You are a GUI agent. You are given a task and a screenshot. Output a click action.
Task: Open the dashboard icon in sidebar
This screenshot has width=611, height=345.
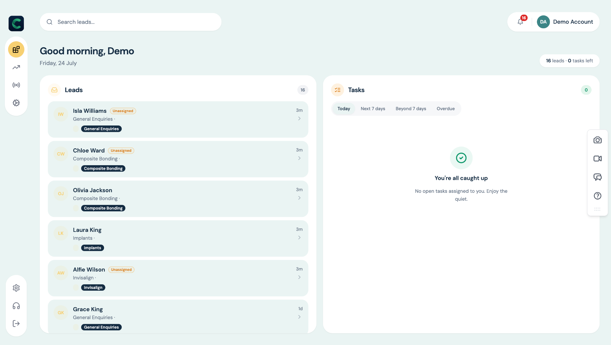16,50
